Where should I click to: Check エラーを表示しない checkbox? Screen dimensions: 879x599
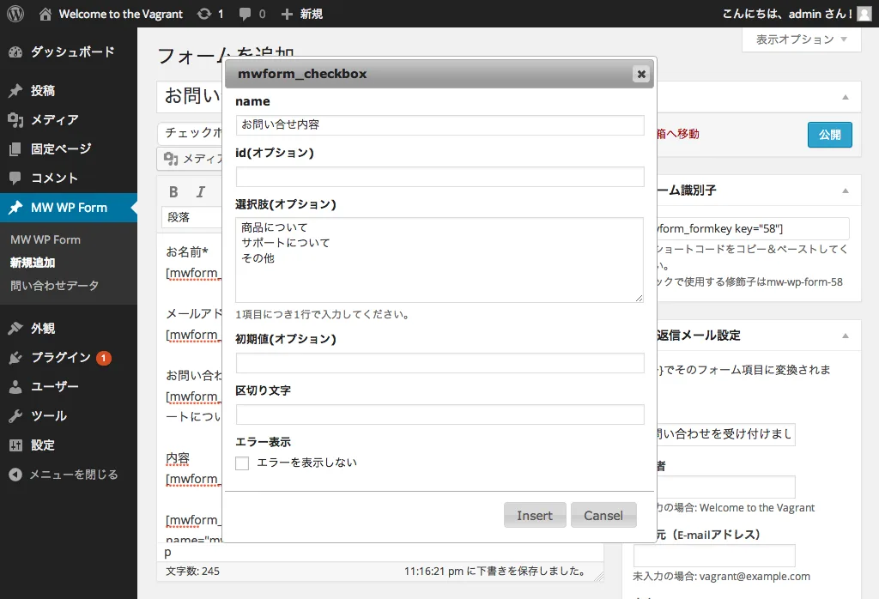242,463
